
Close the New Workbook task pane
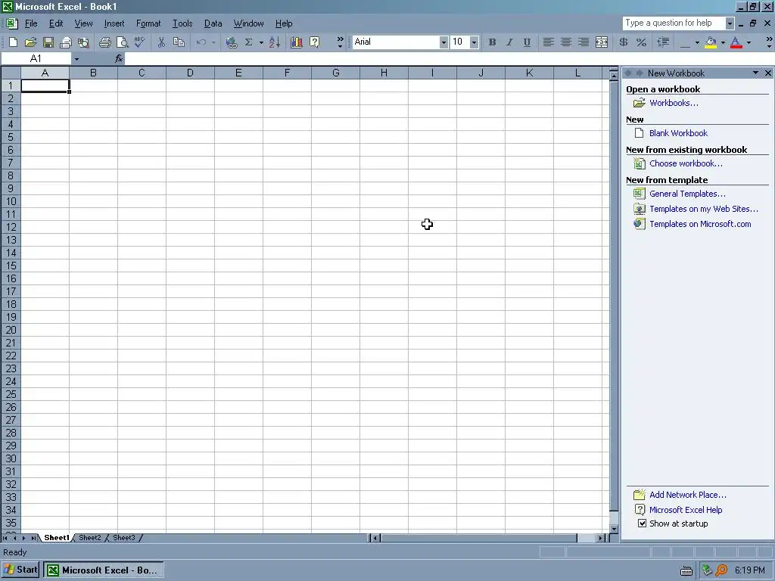(767, 73)
